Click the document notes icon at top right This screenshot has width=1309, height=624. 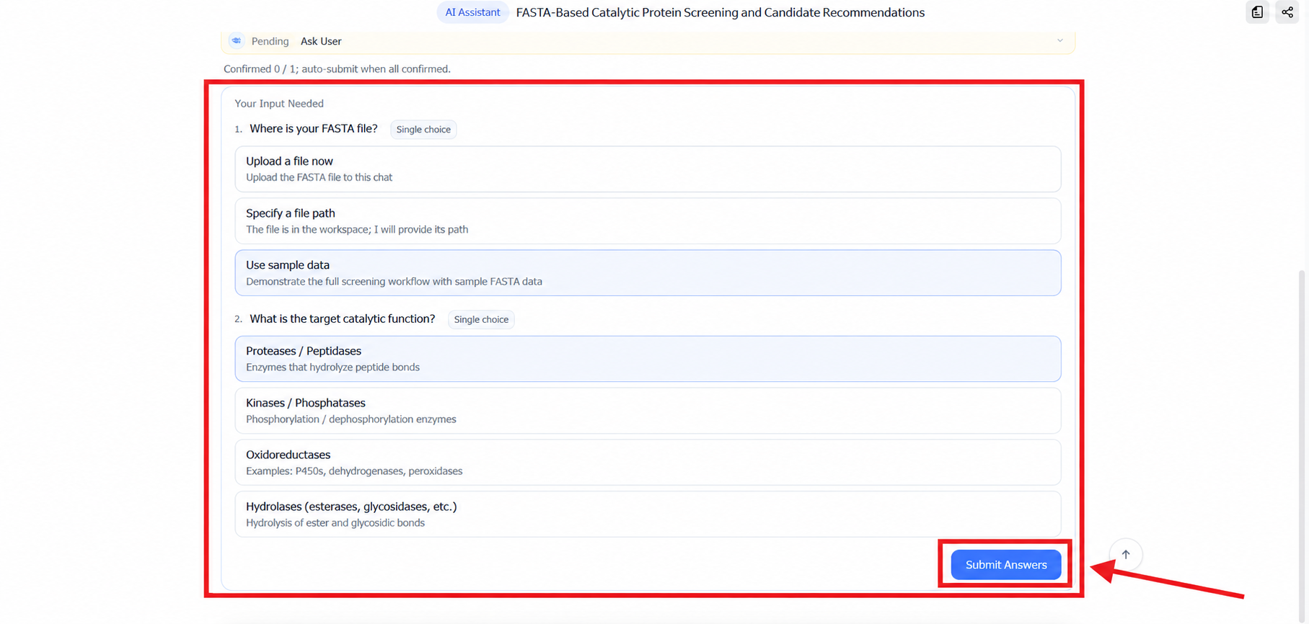1257,12
